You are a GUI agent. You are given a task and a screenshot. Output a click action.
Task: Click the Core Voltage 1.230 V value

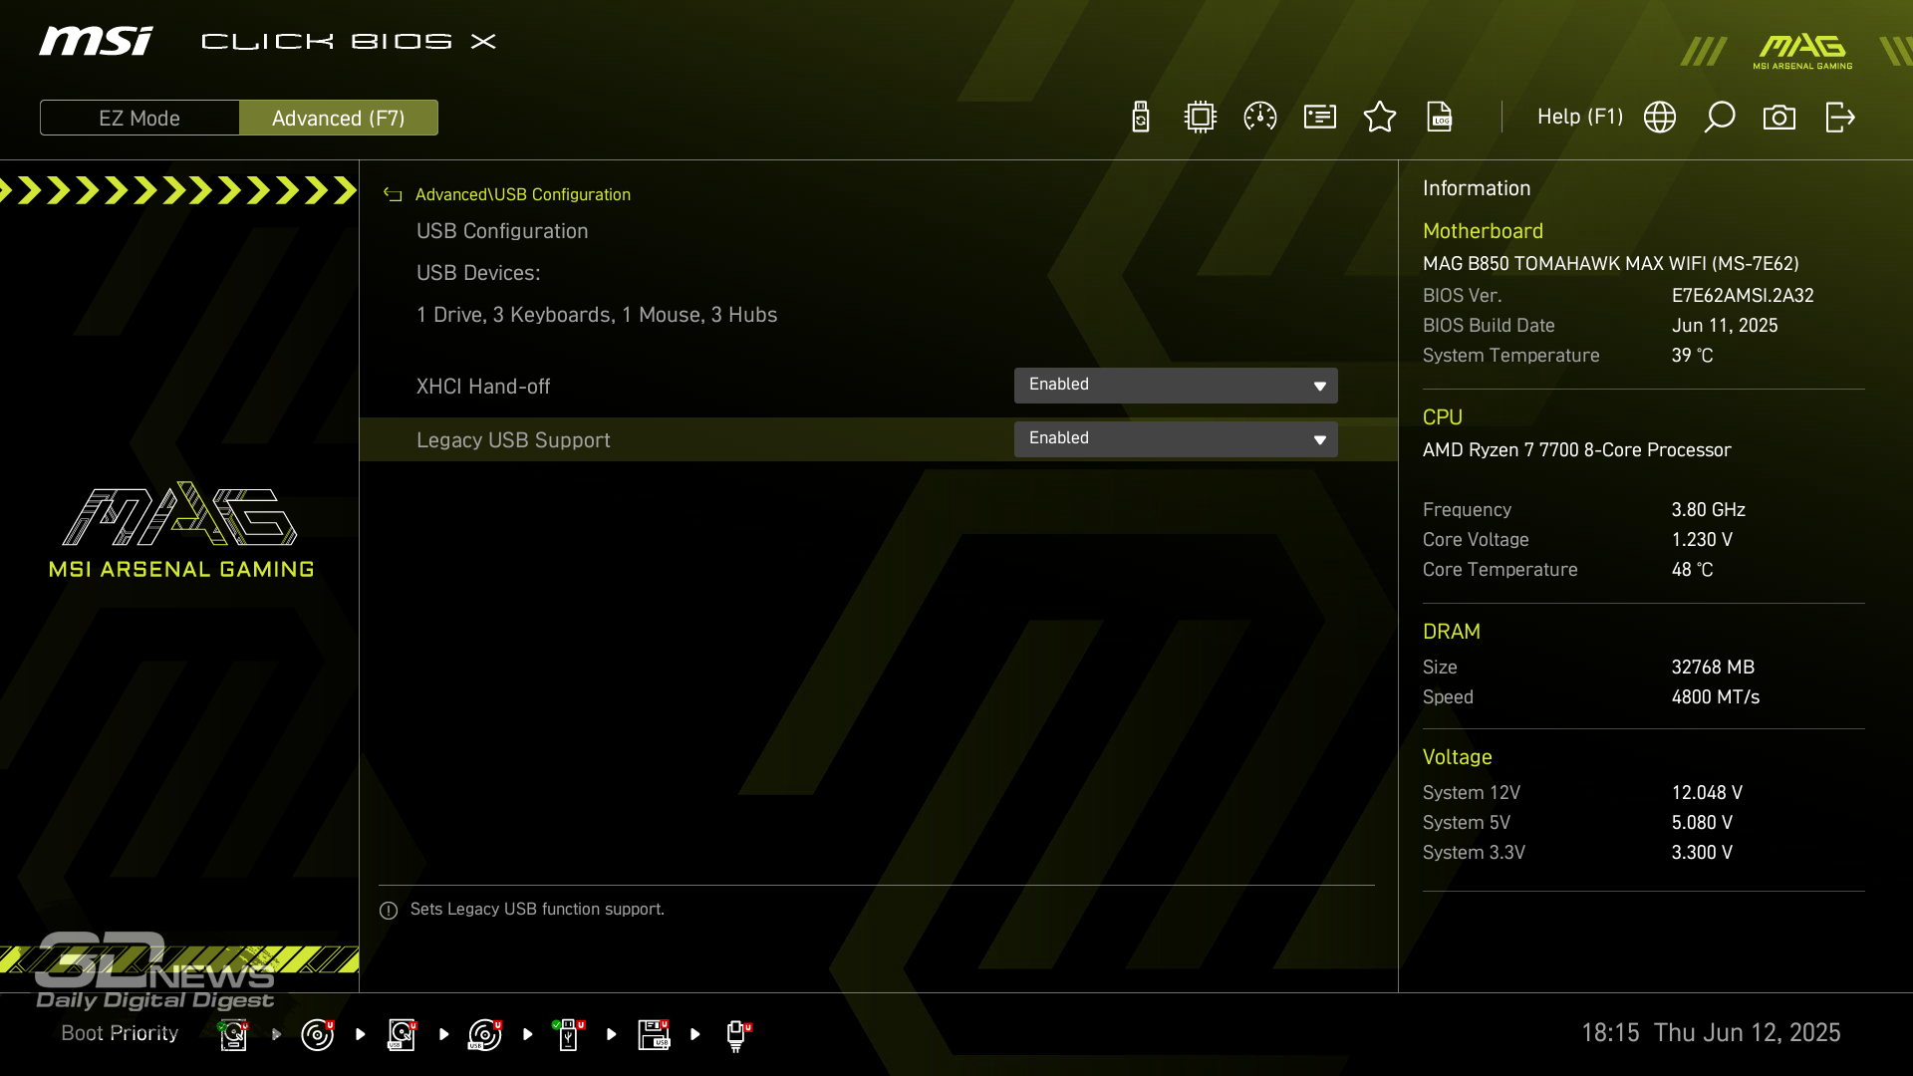tap(1702, 540)
